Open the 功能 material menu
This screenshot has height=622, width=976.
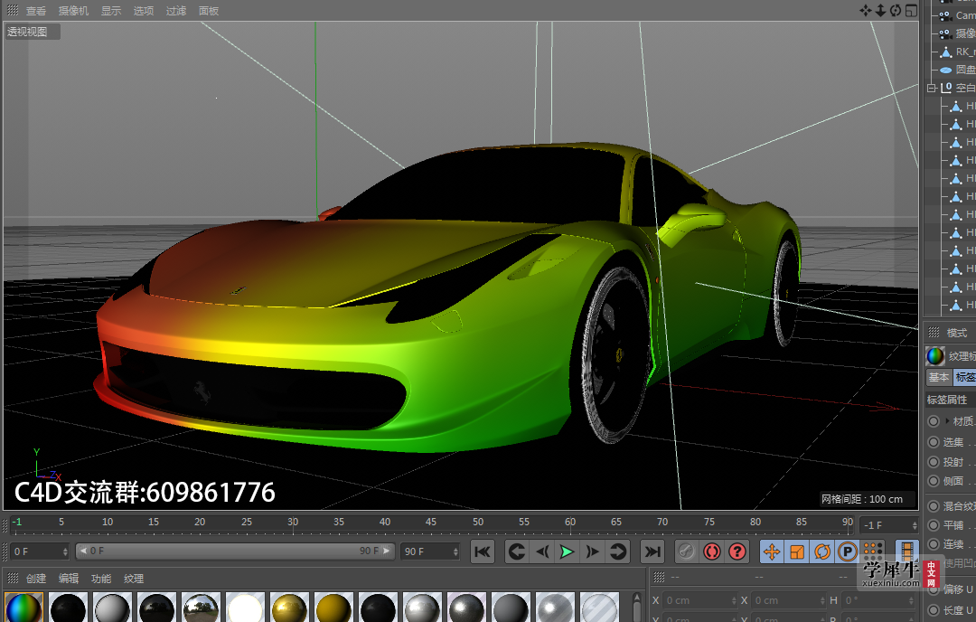click(101, 579)
